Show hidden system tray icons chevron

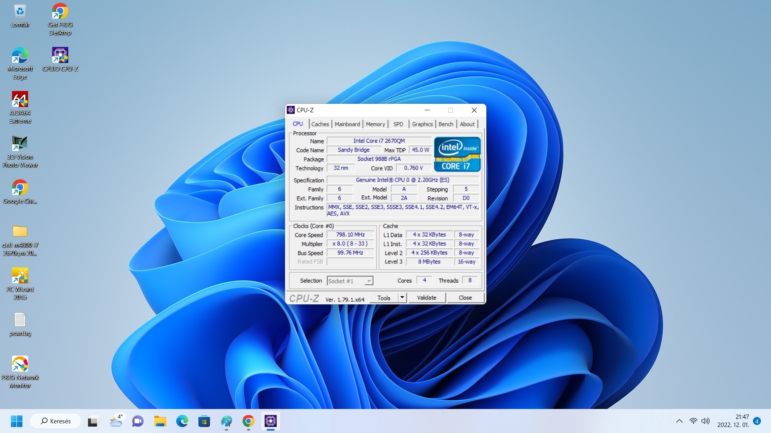tap(679, 421)
